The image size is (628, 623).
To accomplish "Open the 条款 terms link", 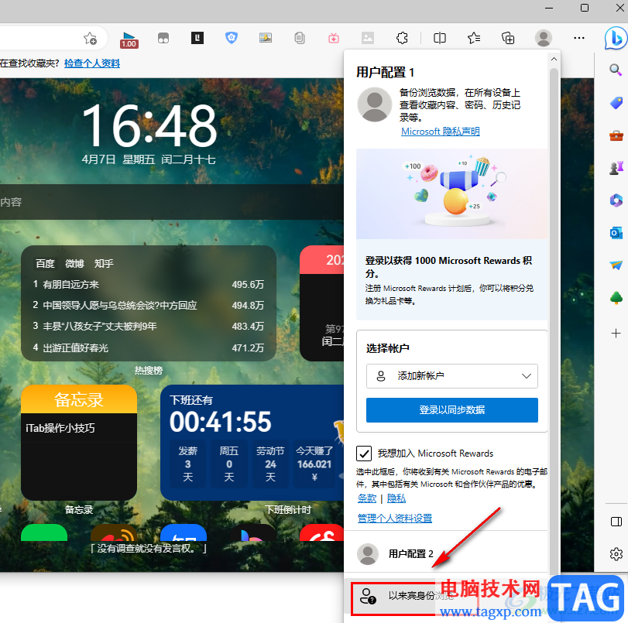I will 367,498.
